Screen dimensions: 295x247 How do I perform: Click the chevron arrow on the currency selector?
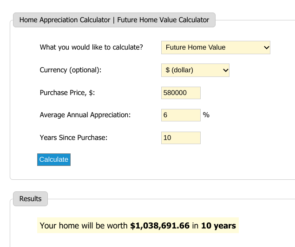[226, 70]
